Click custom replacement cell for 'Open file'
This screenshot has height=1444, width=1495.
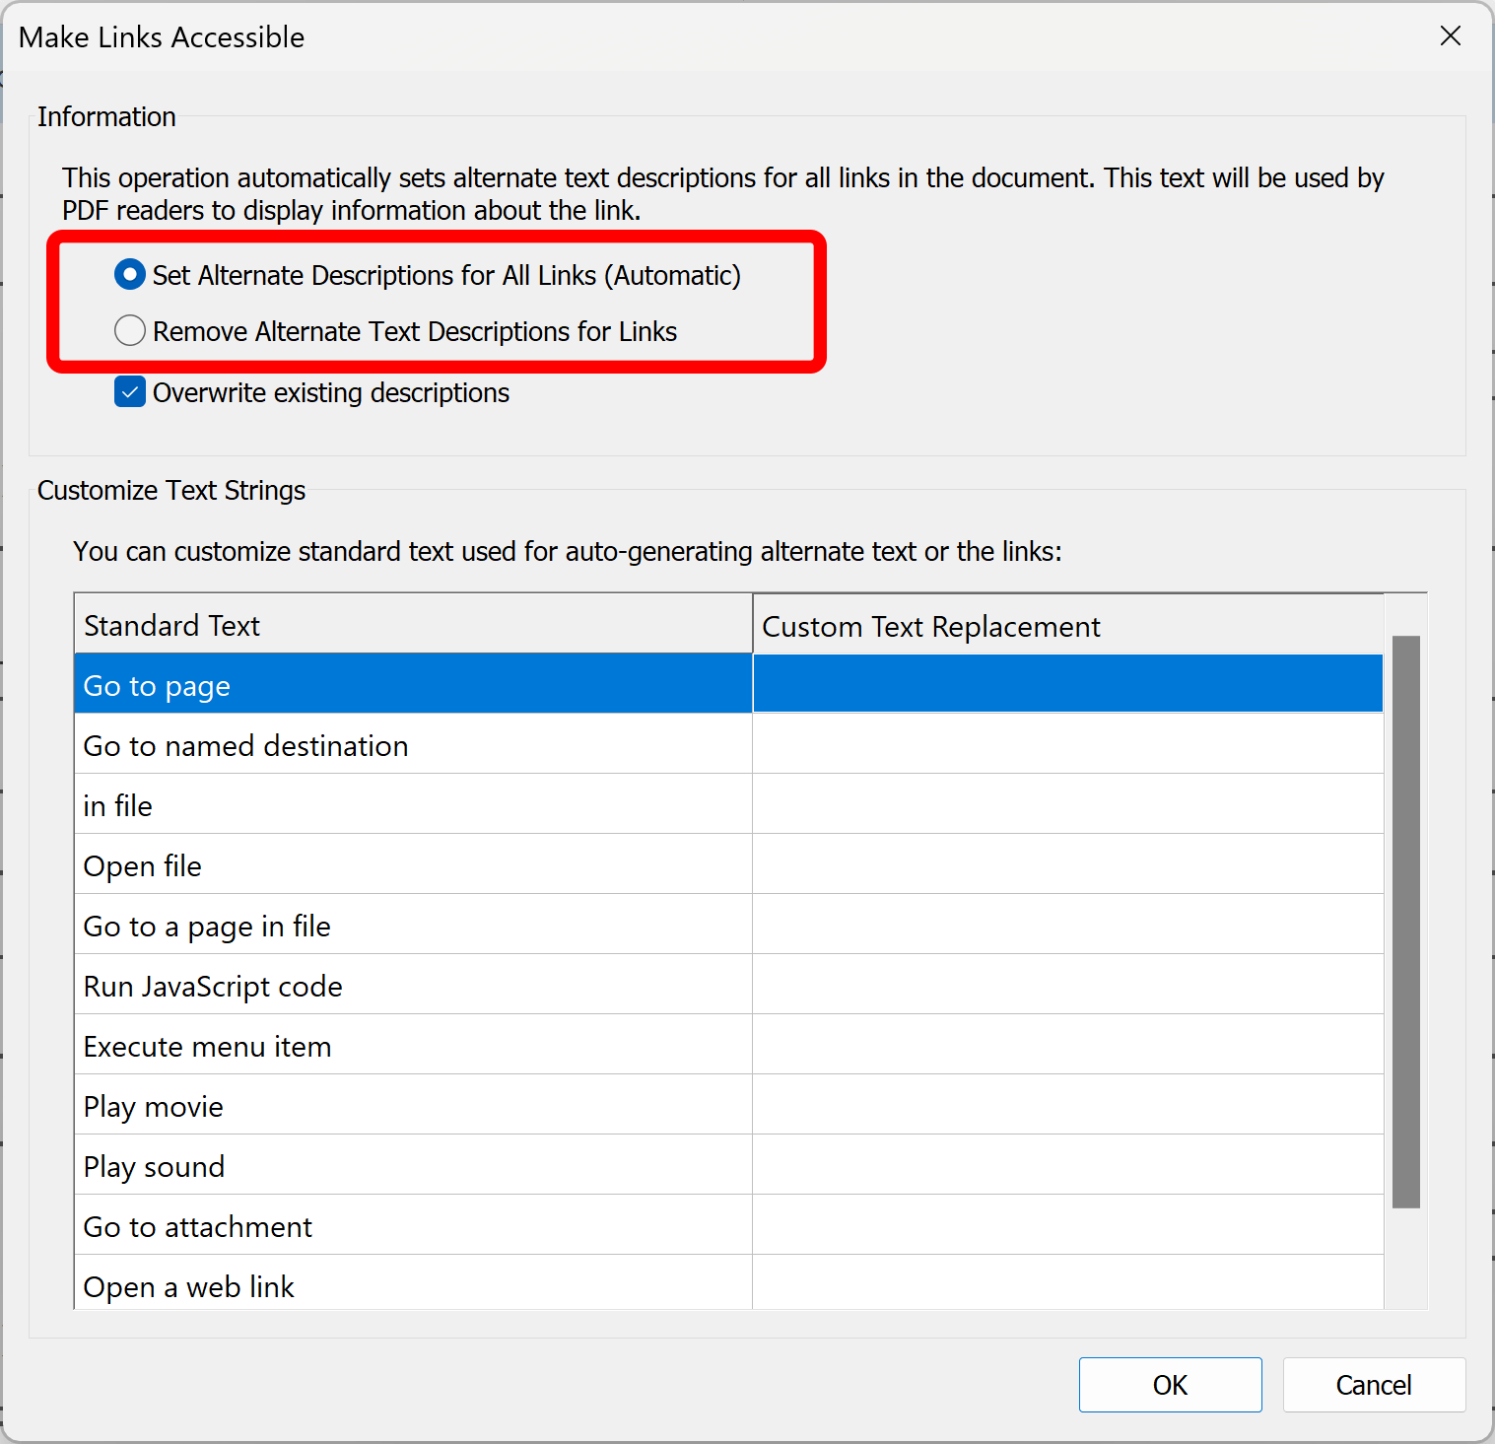(1068, 865)
